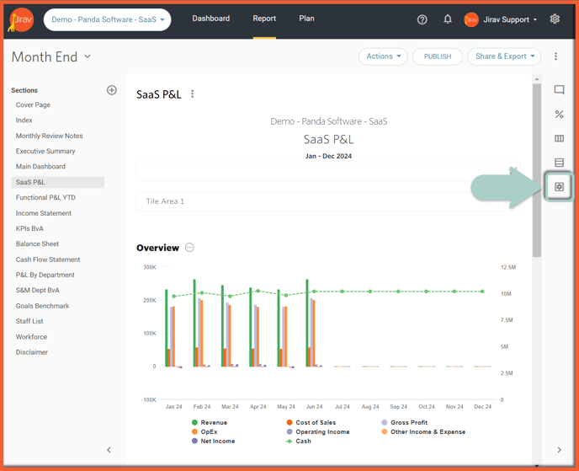Open the help question mark icon
This screenshot has height=471, width=579.
point(422,19)
